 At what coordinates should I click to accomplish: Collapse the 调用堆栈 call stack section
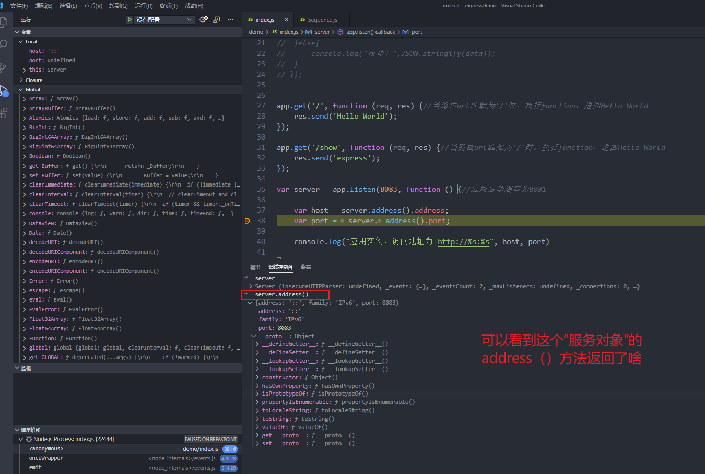pos(17,430)
